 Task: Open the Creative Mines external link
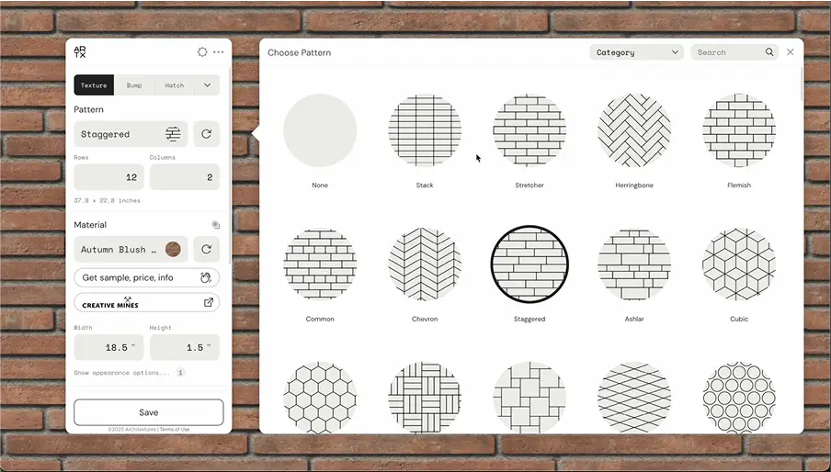[147, 302]
